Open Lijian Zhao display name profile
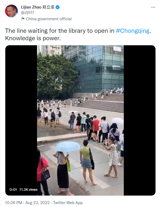Viewport: 160px width, 207px height. pyautogui.click(x=31, y=7)
